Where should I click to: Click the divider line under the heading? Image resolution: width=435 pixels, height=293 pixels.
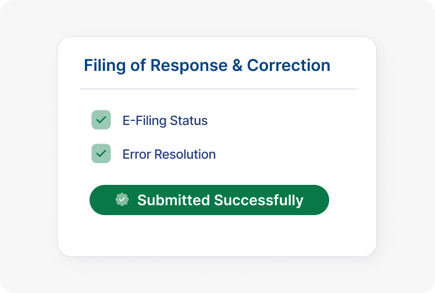click(218, 89)
